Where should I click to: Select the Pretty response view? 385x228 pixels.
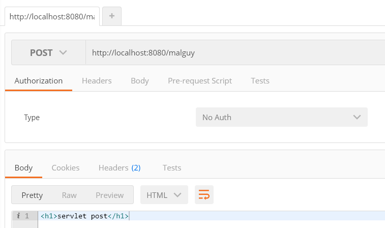32,195
